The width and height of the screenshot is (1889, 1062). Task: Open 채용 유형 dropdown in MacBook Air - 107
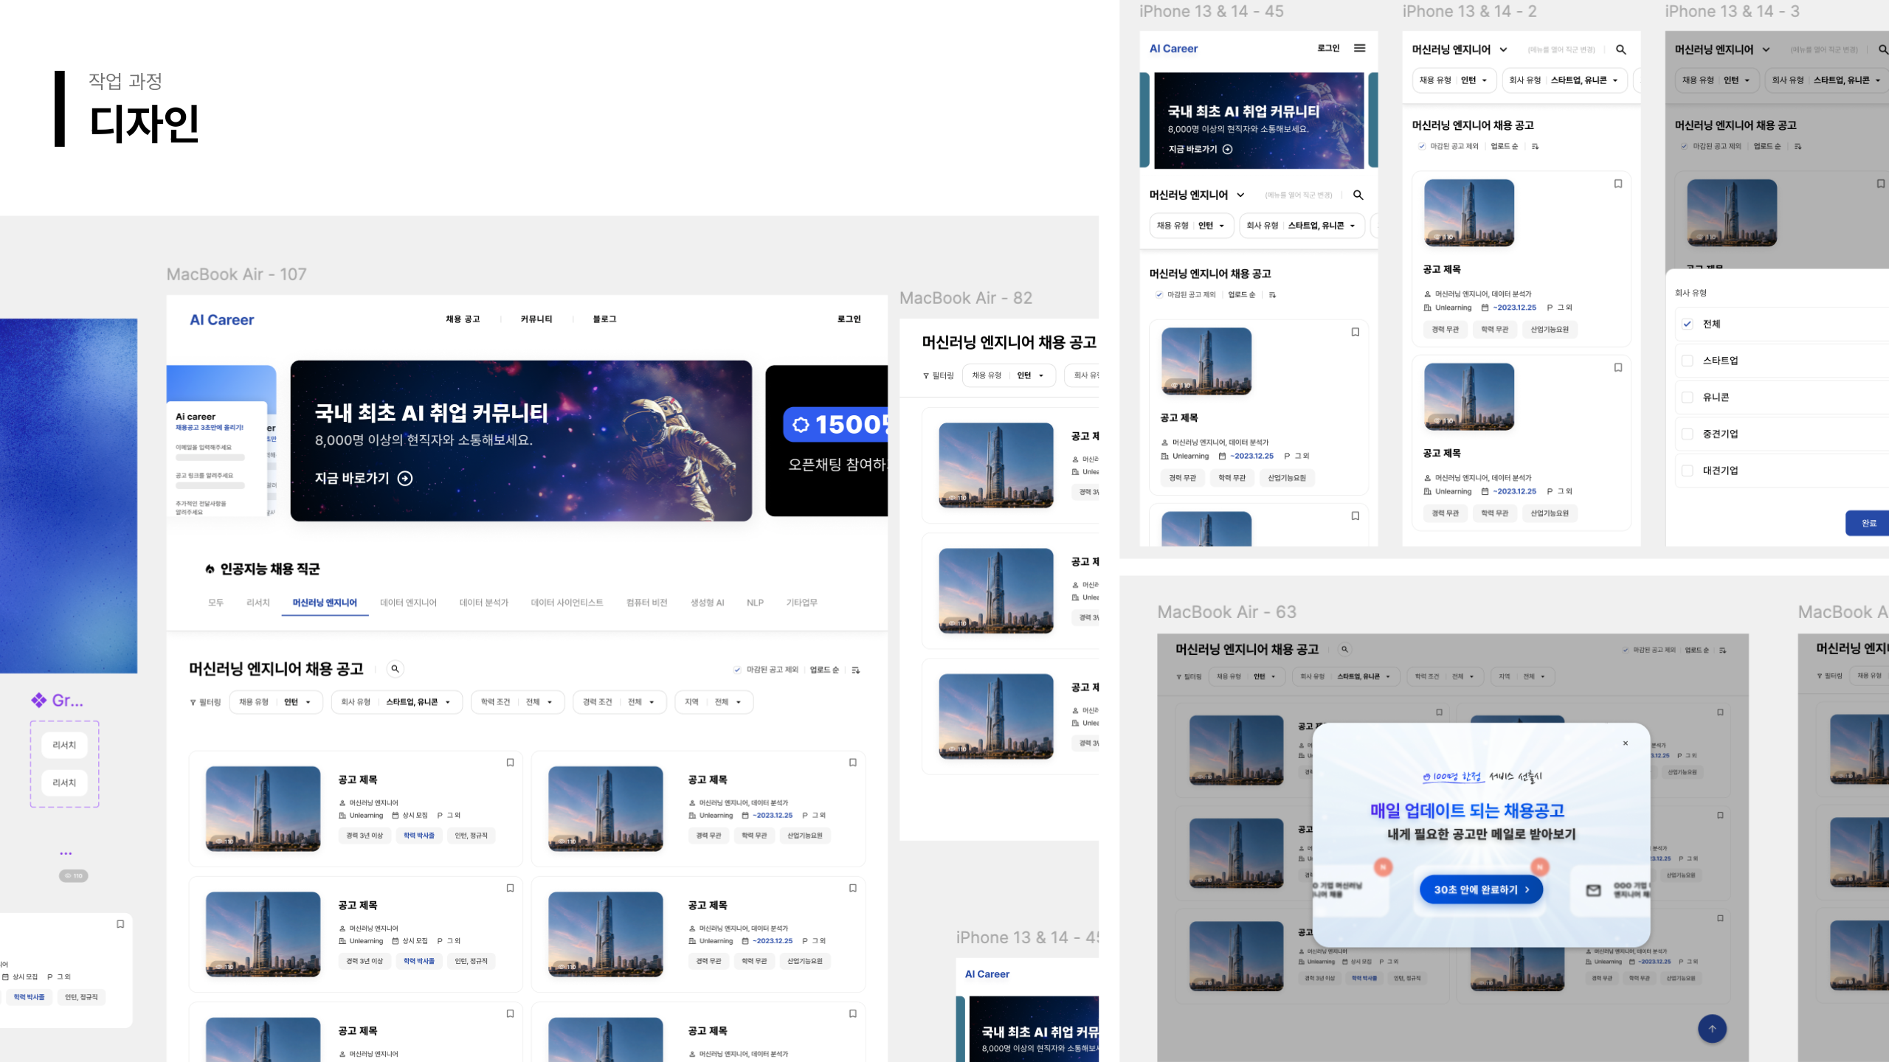pyautogui.click(x=276, y=702)
